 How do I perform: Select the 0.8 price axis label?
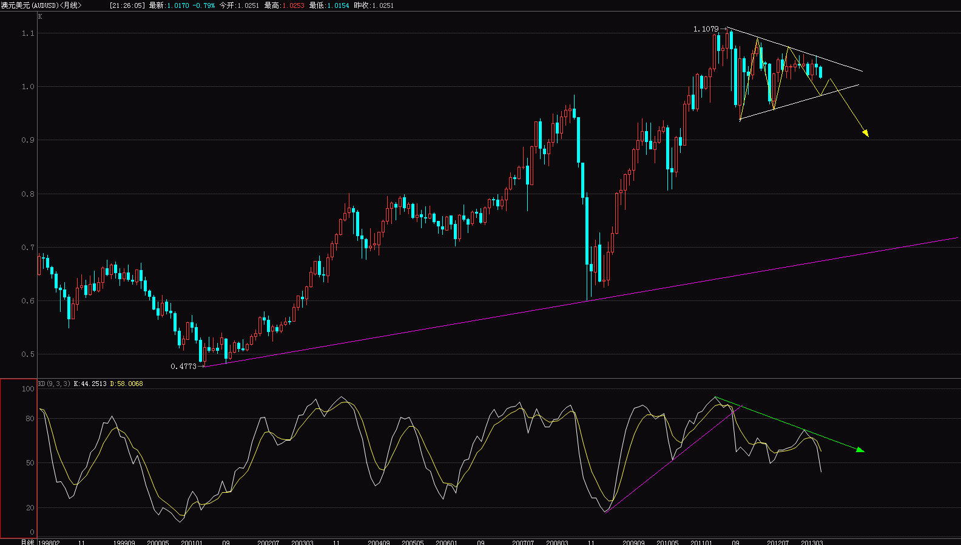click(28, 194)
